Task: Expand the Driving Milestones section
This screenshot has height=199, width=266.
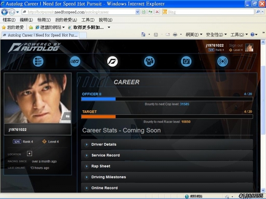Action: click(x=167, y=177)
